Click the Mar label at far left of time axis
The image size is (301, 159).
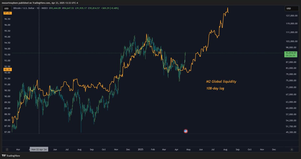pyautogui.click(x=18, y=149)
